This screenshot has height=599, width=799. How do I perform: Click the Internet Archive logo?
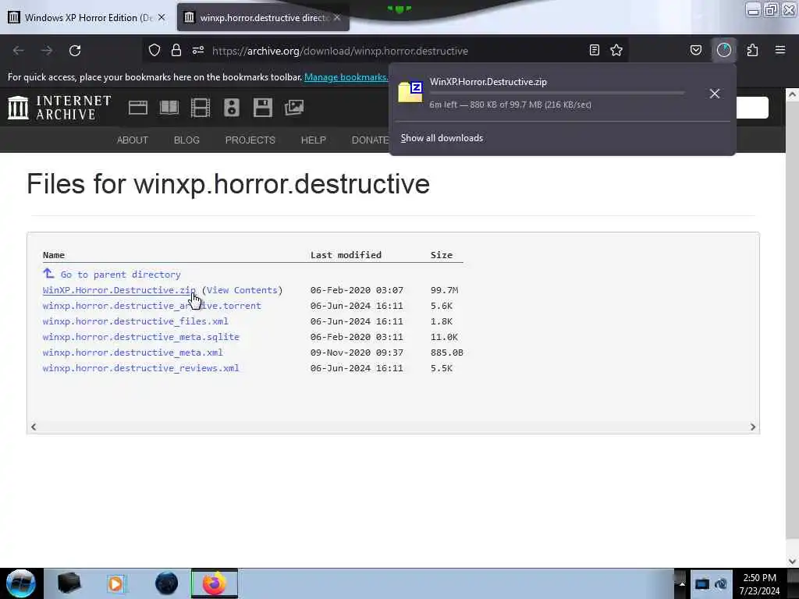point(59,108)
